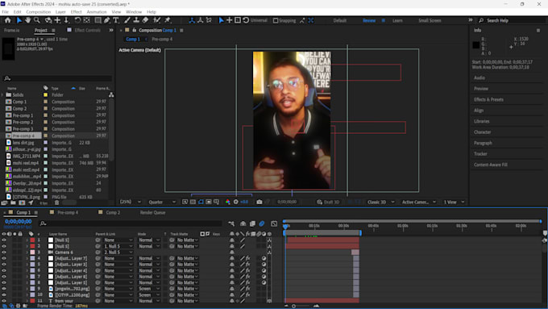This screenshot has width=548, height=309.
Task: Open the Animation menu
Action: [97, 12]
